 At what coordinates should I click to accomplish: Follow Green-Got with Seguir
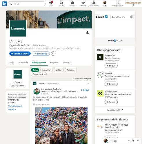point(111,66)
